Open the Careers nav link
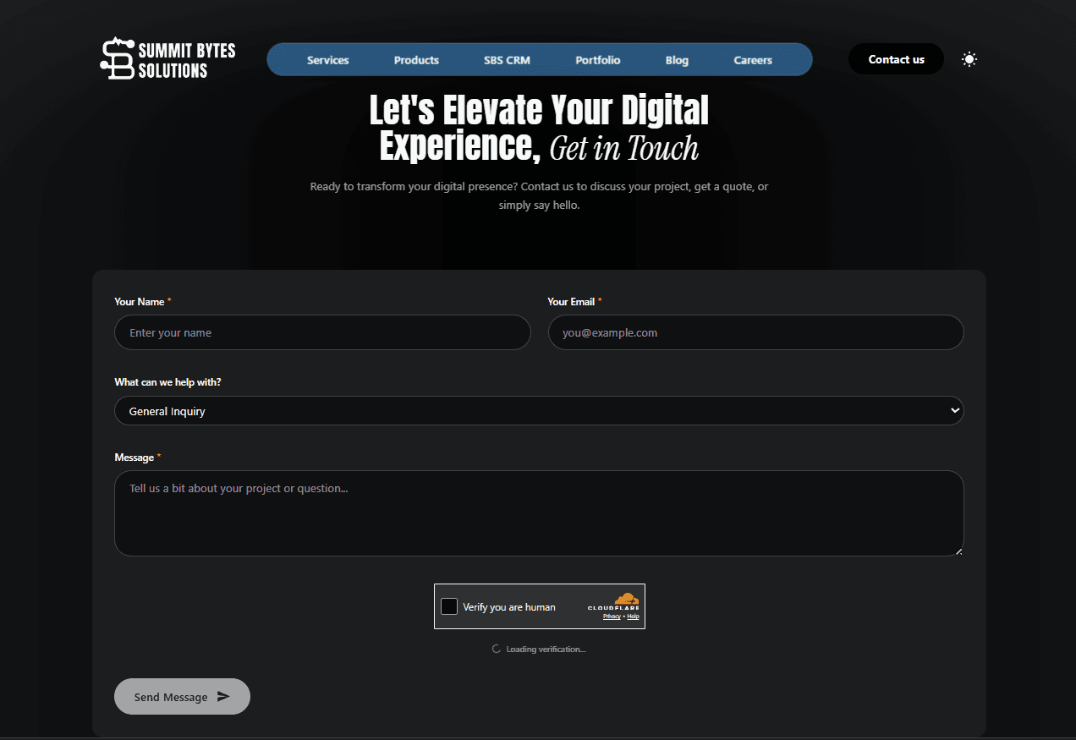The image size is (1076, 740). (x=753, y=60)
